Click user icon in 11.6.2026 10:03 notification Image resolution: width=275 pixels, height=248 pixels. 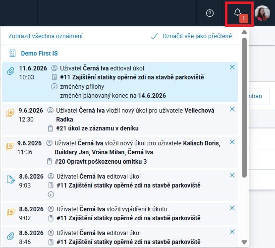coord(54,68)
